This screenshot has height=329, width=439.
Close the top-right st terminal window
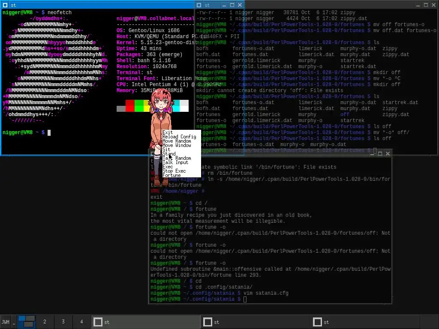(433, 5)
